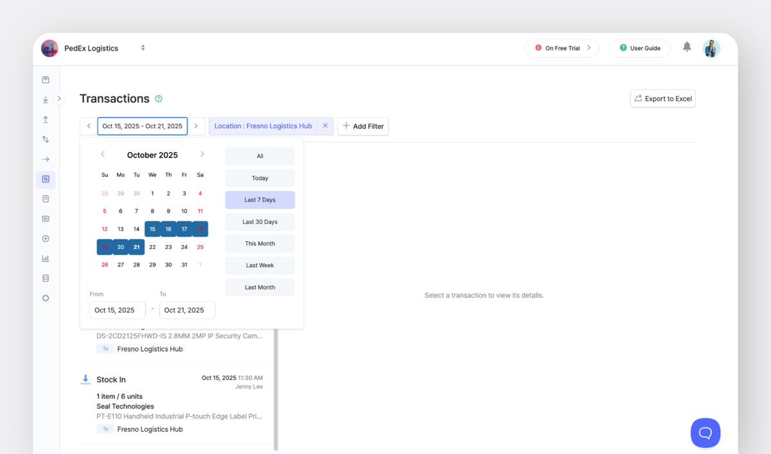Click the Stock Out upload arrow sidebar icon

click(46, 119)
